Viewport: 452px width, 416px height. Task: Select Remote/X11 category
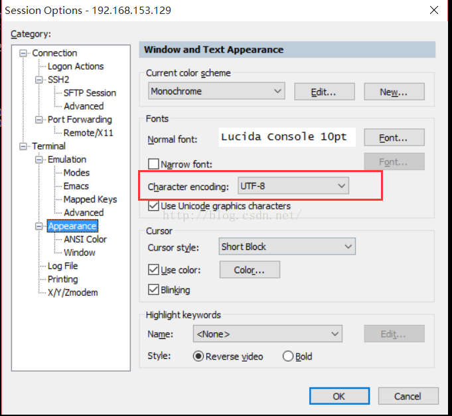coord(88,133)
